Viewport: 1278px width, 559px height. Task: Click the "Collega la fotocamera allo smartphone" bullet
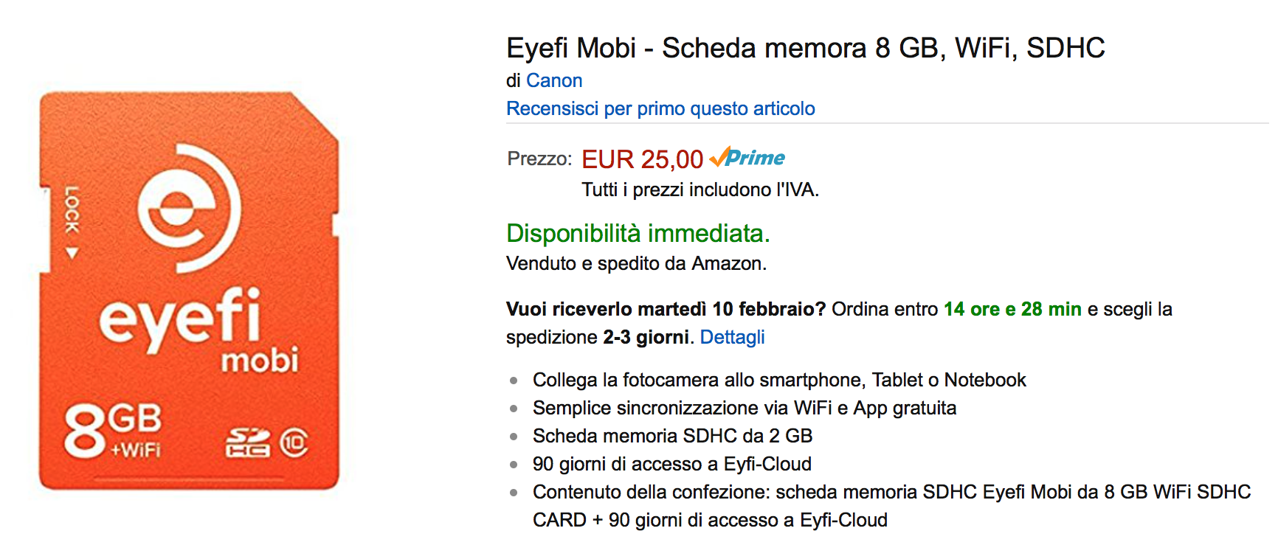(x=779, y=380)
